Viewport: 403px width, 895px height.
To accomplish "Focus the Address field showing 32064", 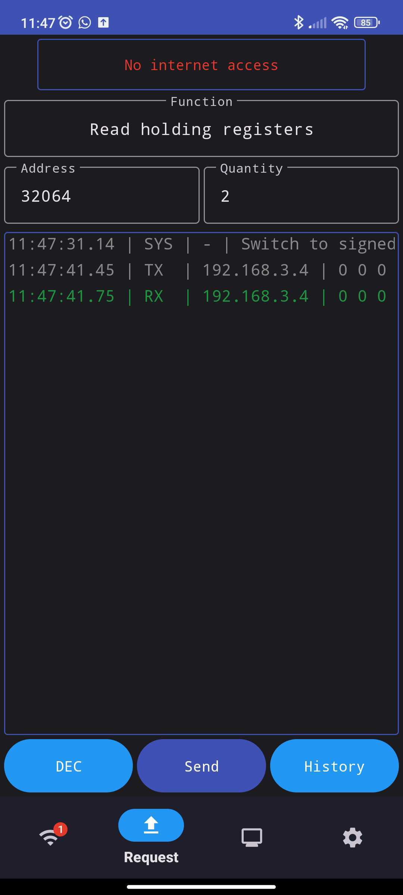I will tap(102, 195).
